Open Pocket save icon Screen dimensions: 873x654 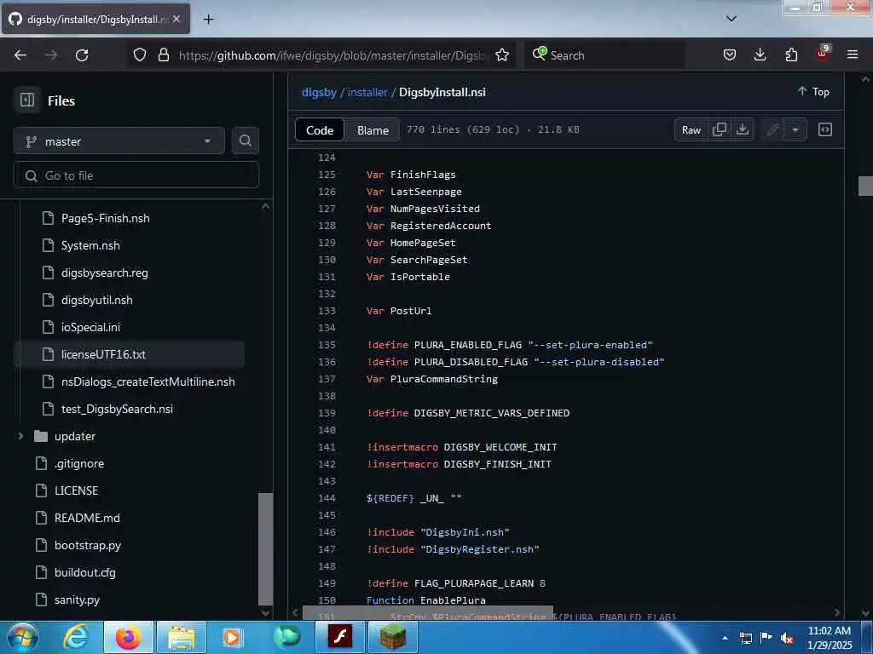point(730,54)
